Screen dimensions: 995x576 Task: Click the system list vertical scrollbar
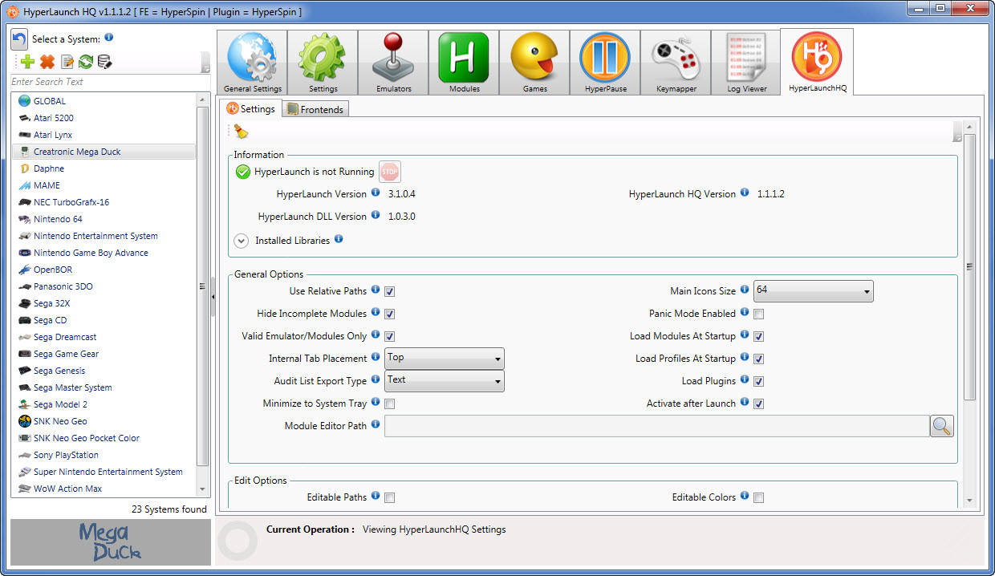coord(202,286)
